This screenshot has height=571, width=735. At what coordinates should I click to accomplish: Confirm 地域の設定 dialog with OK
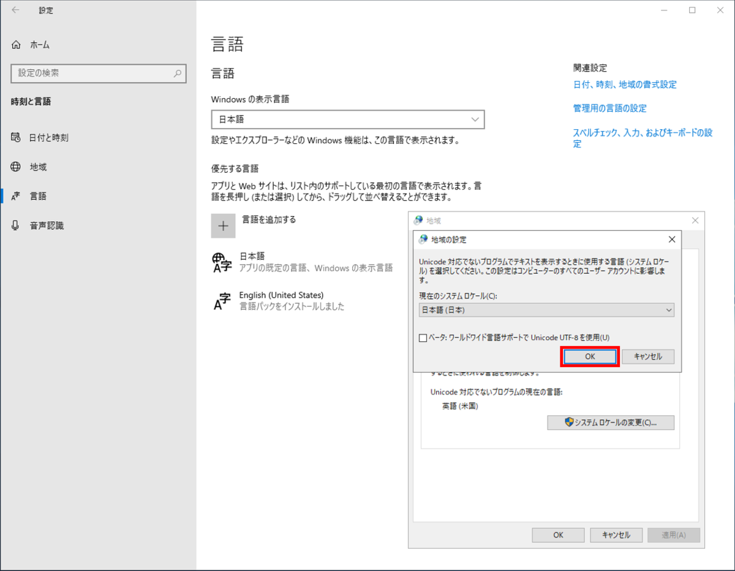pos(590,357)
